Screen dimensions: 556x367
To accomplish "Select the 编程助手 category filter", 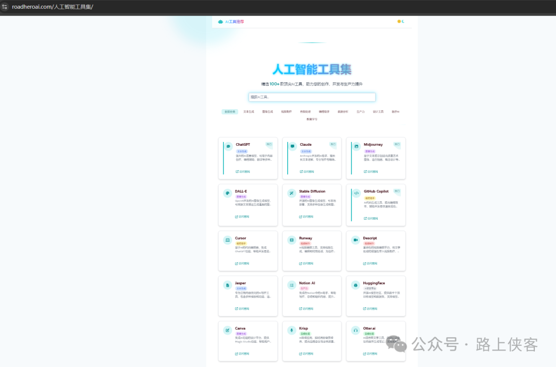I will click(324, 112).
